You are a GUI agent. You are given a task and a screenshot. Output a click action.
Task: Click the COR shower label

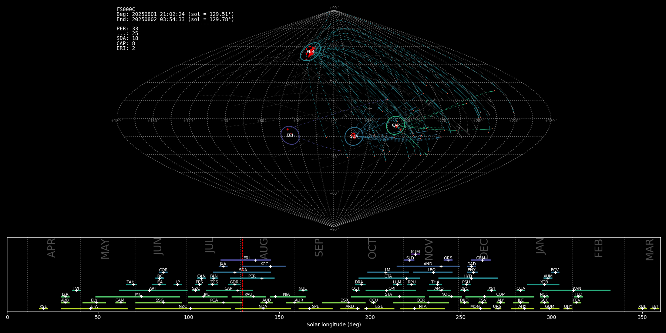(x=163, y=270)
